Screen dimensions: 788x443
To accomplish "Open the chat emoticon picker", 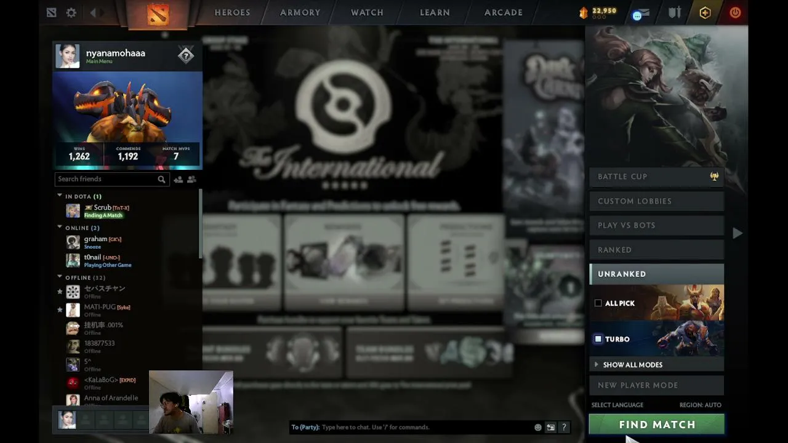I will pos(538,427).
